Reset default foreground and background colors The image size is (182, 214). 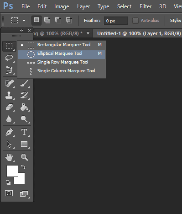tap(8, 182)
